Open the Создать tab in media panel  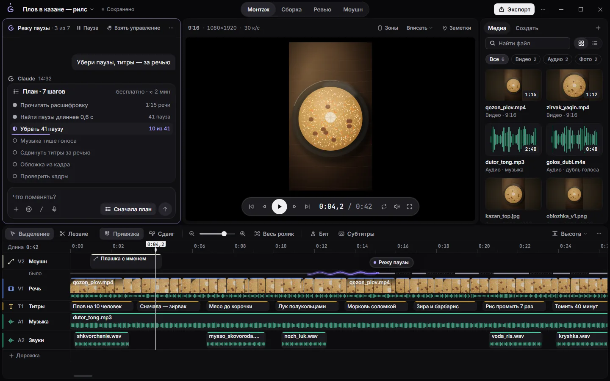(x=527, y=28)
